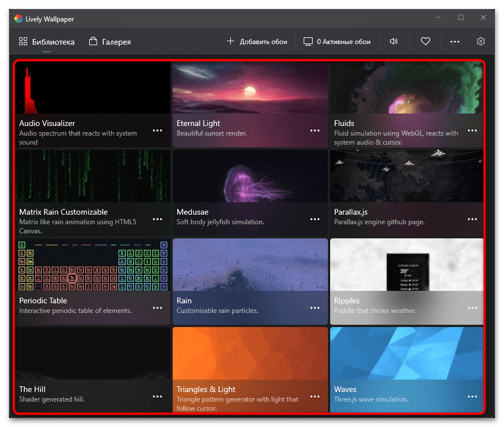Click the 'Parallax.js engine github page.' text
504x427 pixels.
pyautogui.click(x=379, y=222)
